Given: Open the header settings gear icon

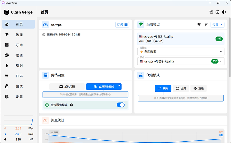Looking at the screenshot, I should (224, 12).
